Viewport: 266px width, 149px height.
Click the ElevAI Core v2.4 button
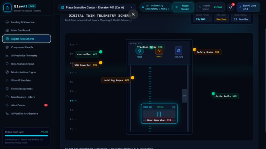coord(248,7)
